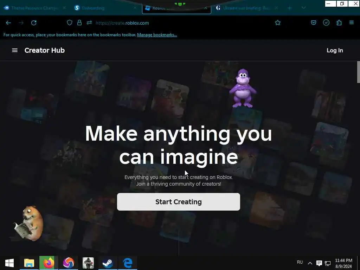The image size is (360, 270).
Task: Open the Creator Hub hamburger menu
Action: click(15, 50)
